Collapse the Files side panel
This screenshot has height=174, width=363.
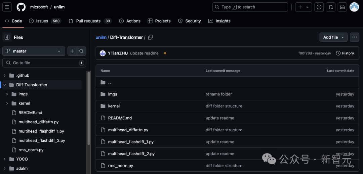(x=7, y=37)
